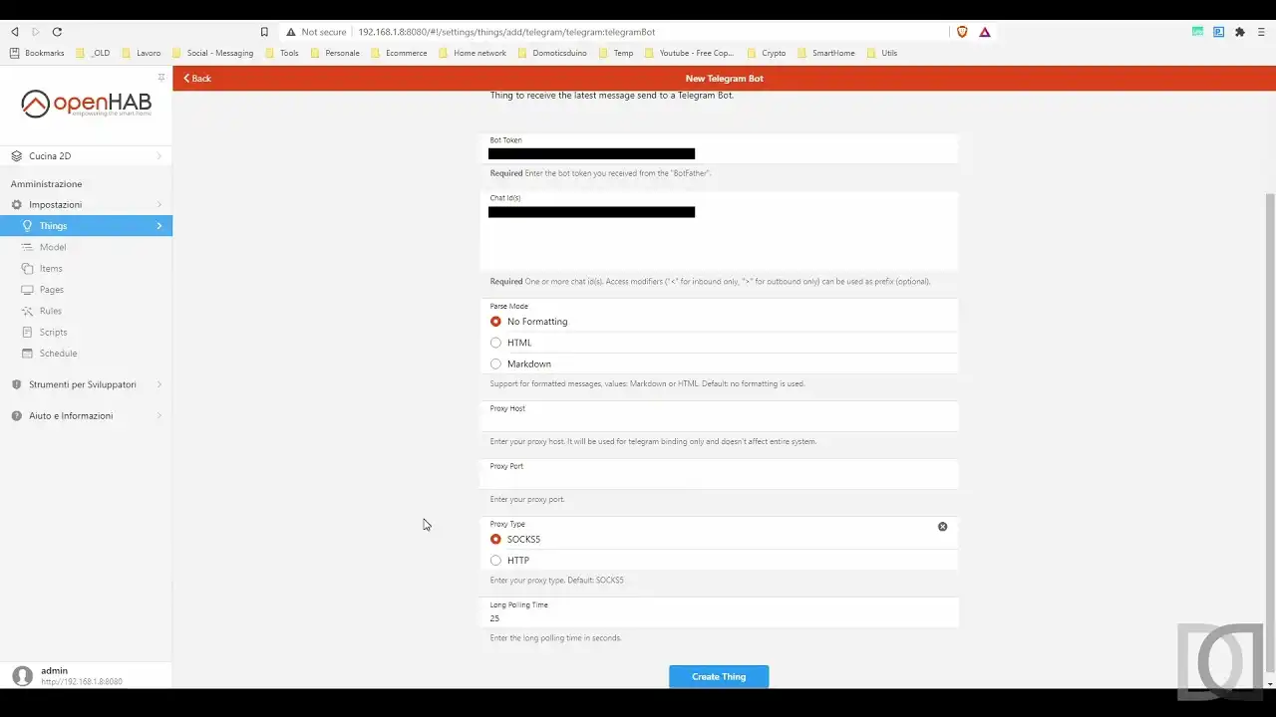Image resolution: width=1276 pixels, height=717 pixels.
Task: Open Rules in the sidebar
Action: [x=86, y=311]
